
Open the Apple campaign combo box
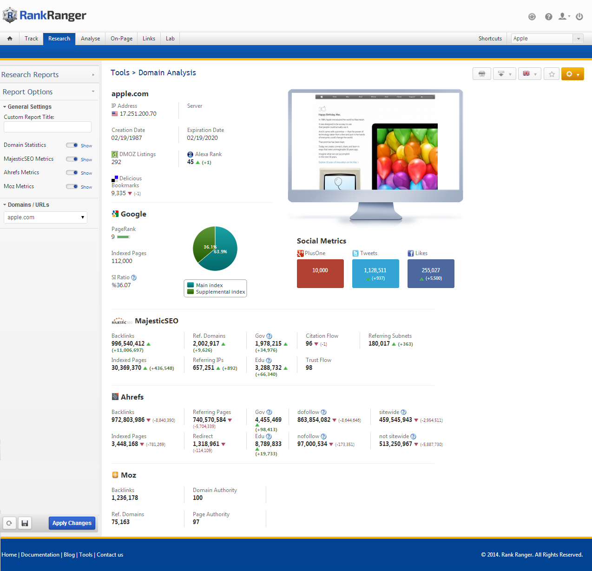tap(547, 39)
